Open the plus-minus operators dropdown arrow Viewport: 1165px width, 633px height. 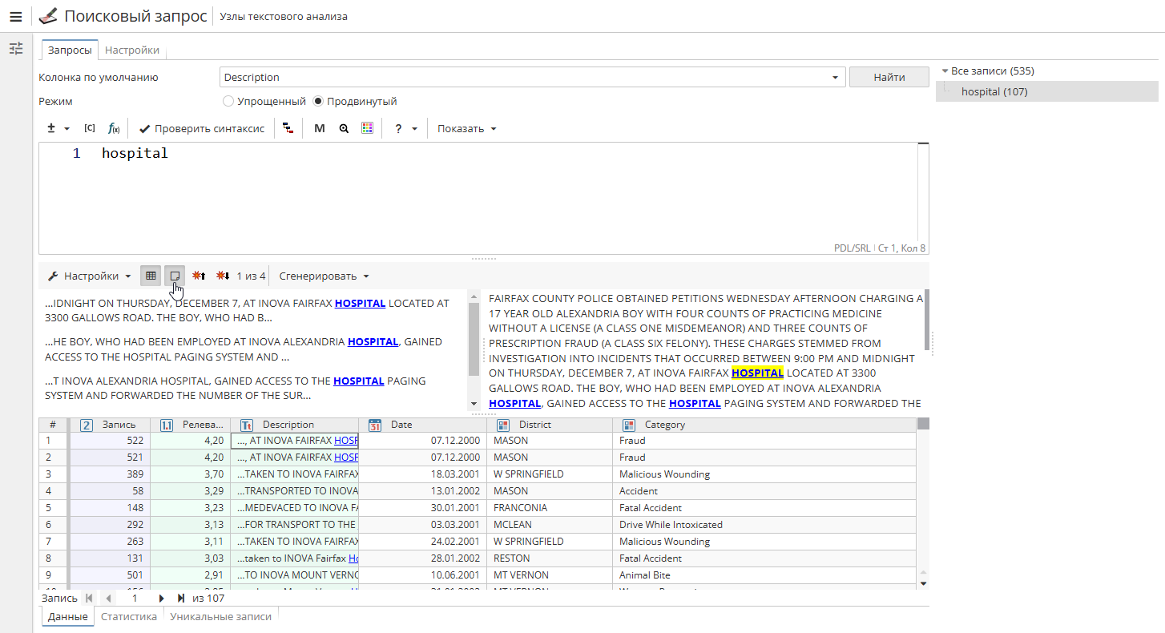click(67, 128)
